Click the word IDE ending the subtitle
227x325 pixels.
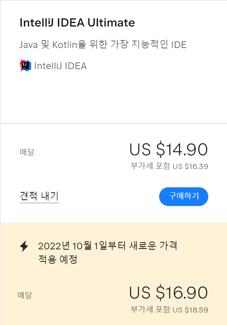point(179,45)
